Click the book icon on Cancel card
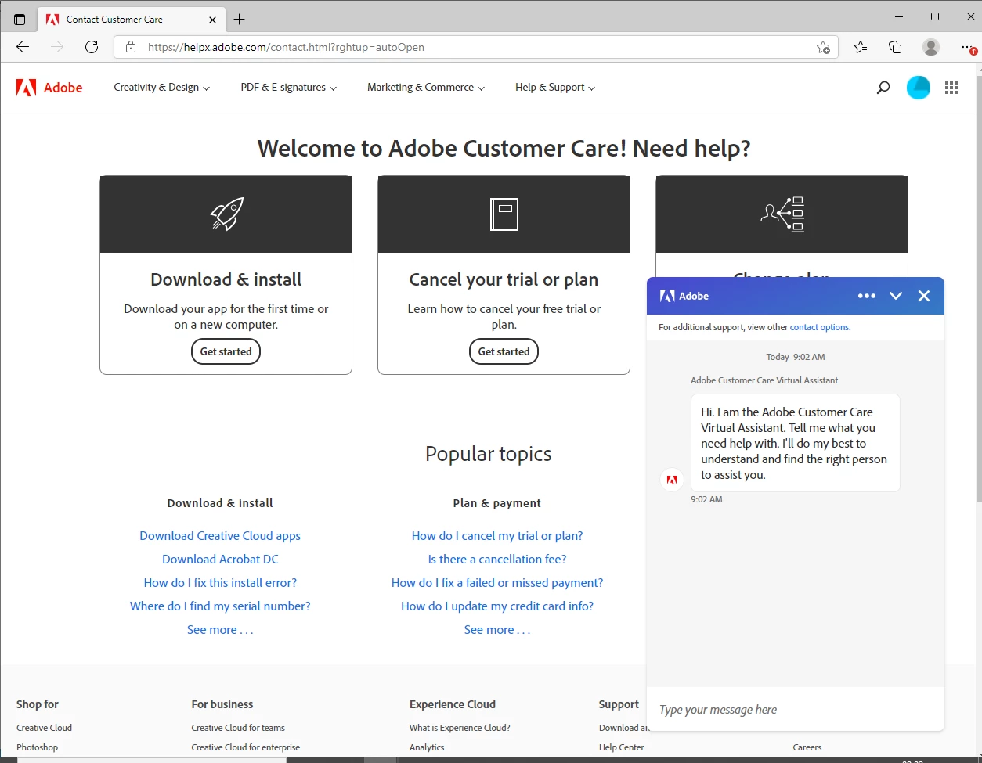Screen dimensions: 982x763 click(504, 214)
